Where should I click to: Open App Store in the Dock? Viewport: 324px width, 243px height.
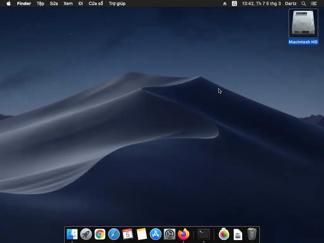point(156,234)
